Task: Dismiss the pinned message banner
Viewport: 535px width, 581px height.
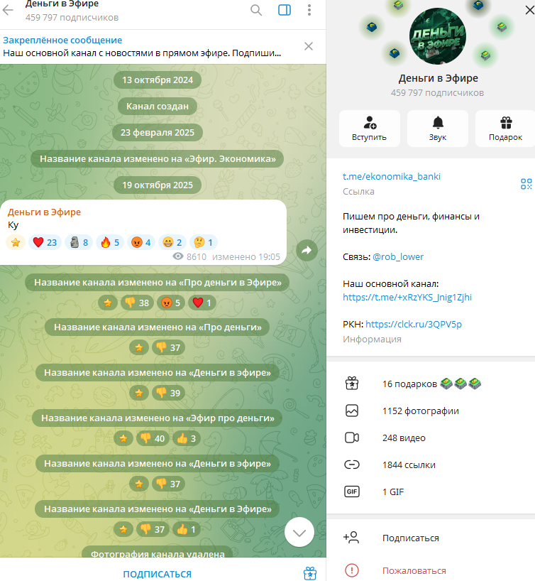Action: pos(309,46)
